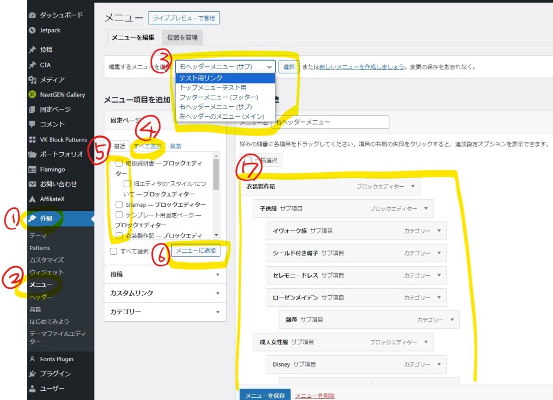Expand the 投稿 accordion section
The image size is (553, 400).
click(165, 274)
